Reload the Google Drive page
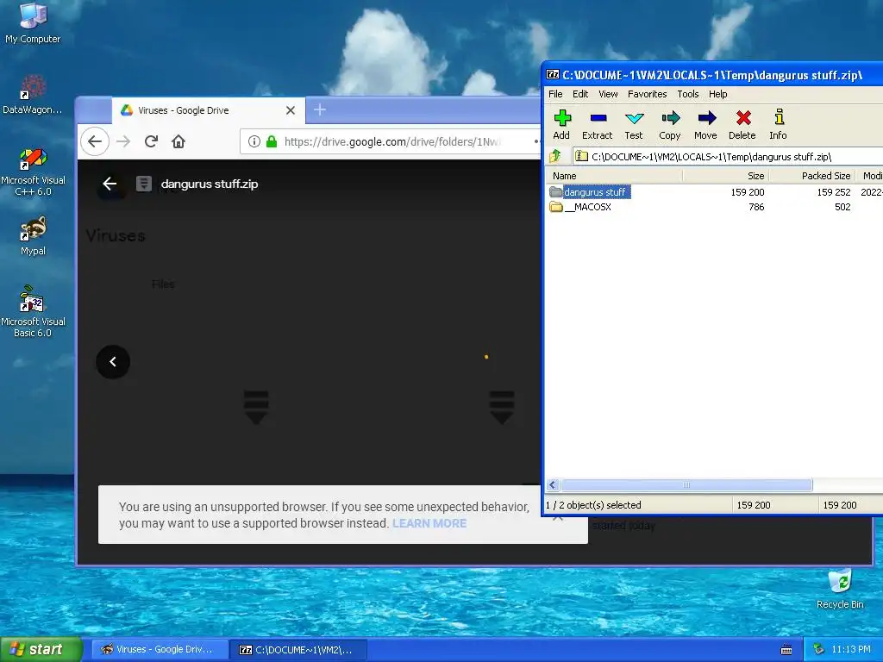This screenshot has width=883, height=662. click(151, 141)
